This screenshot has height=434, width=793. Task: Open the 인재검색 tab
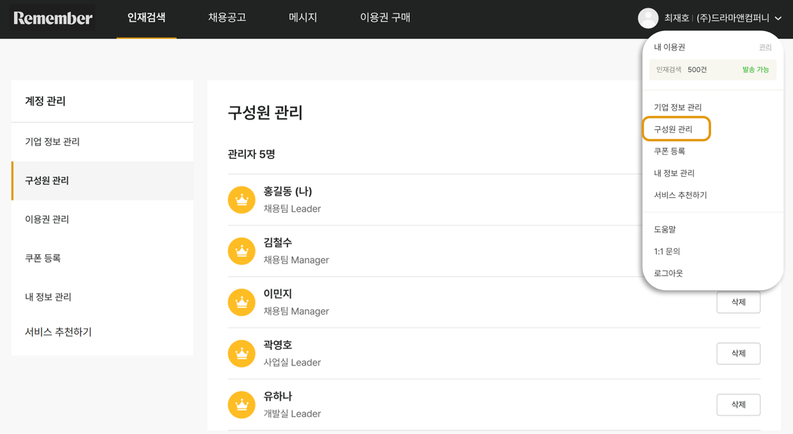[147, 18]
